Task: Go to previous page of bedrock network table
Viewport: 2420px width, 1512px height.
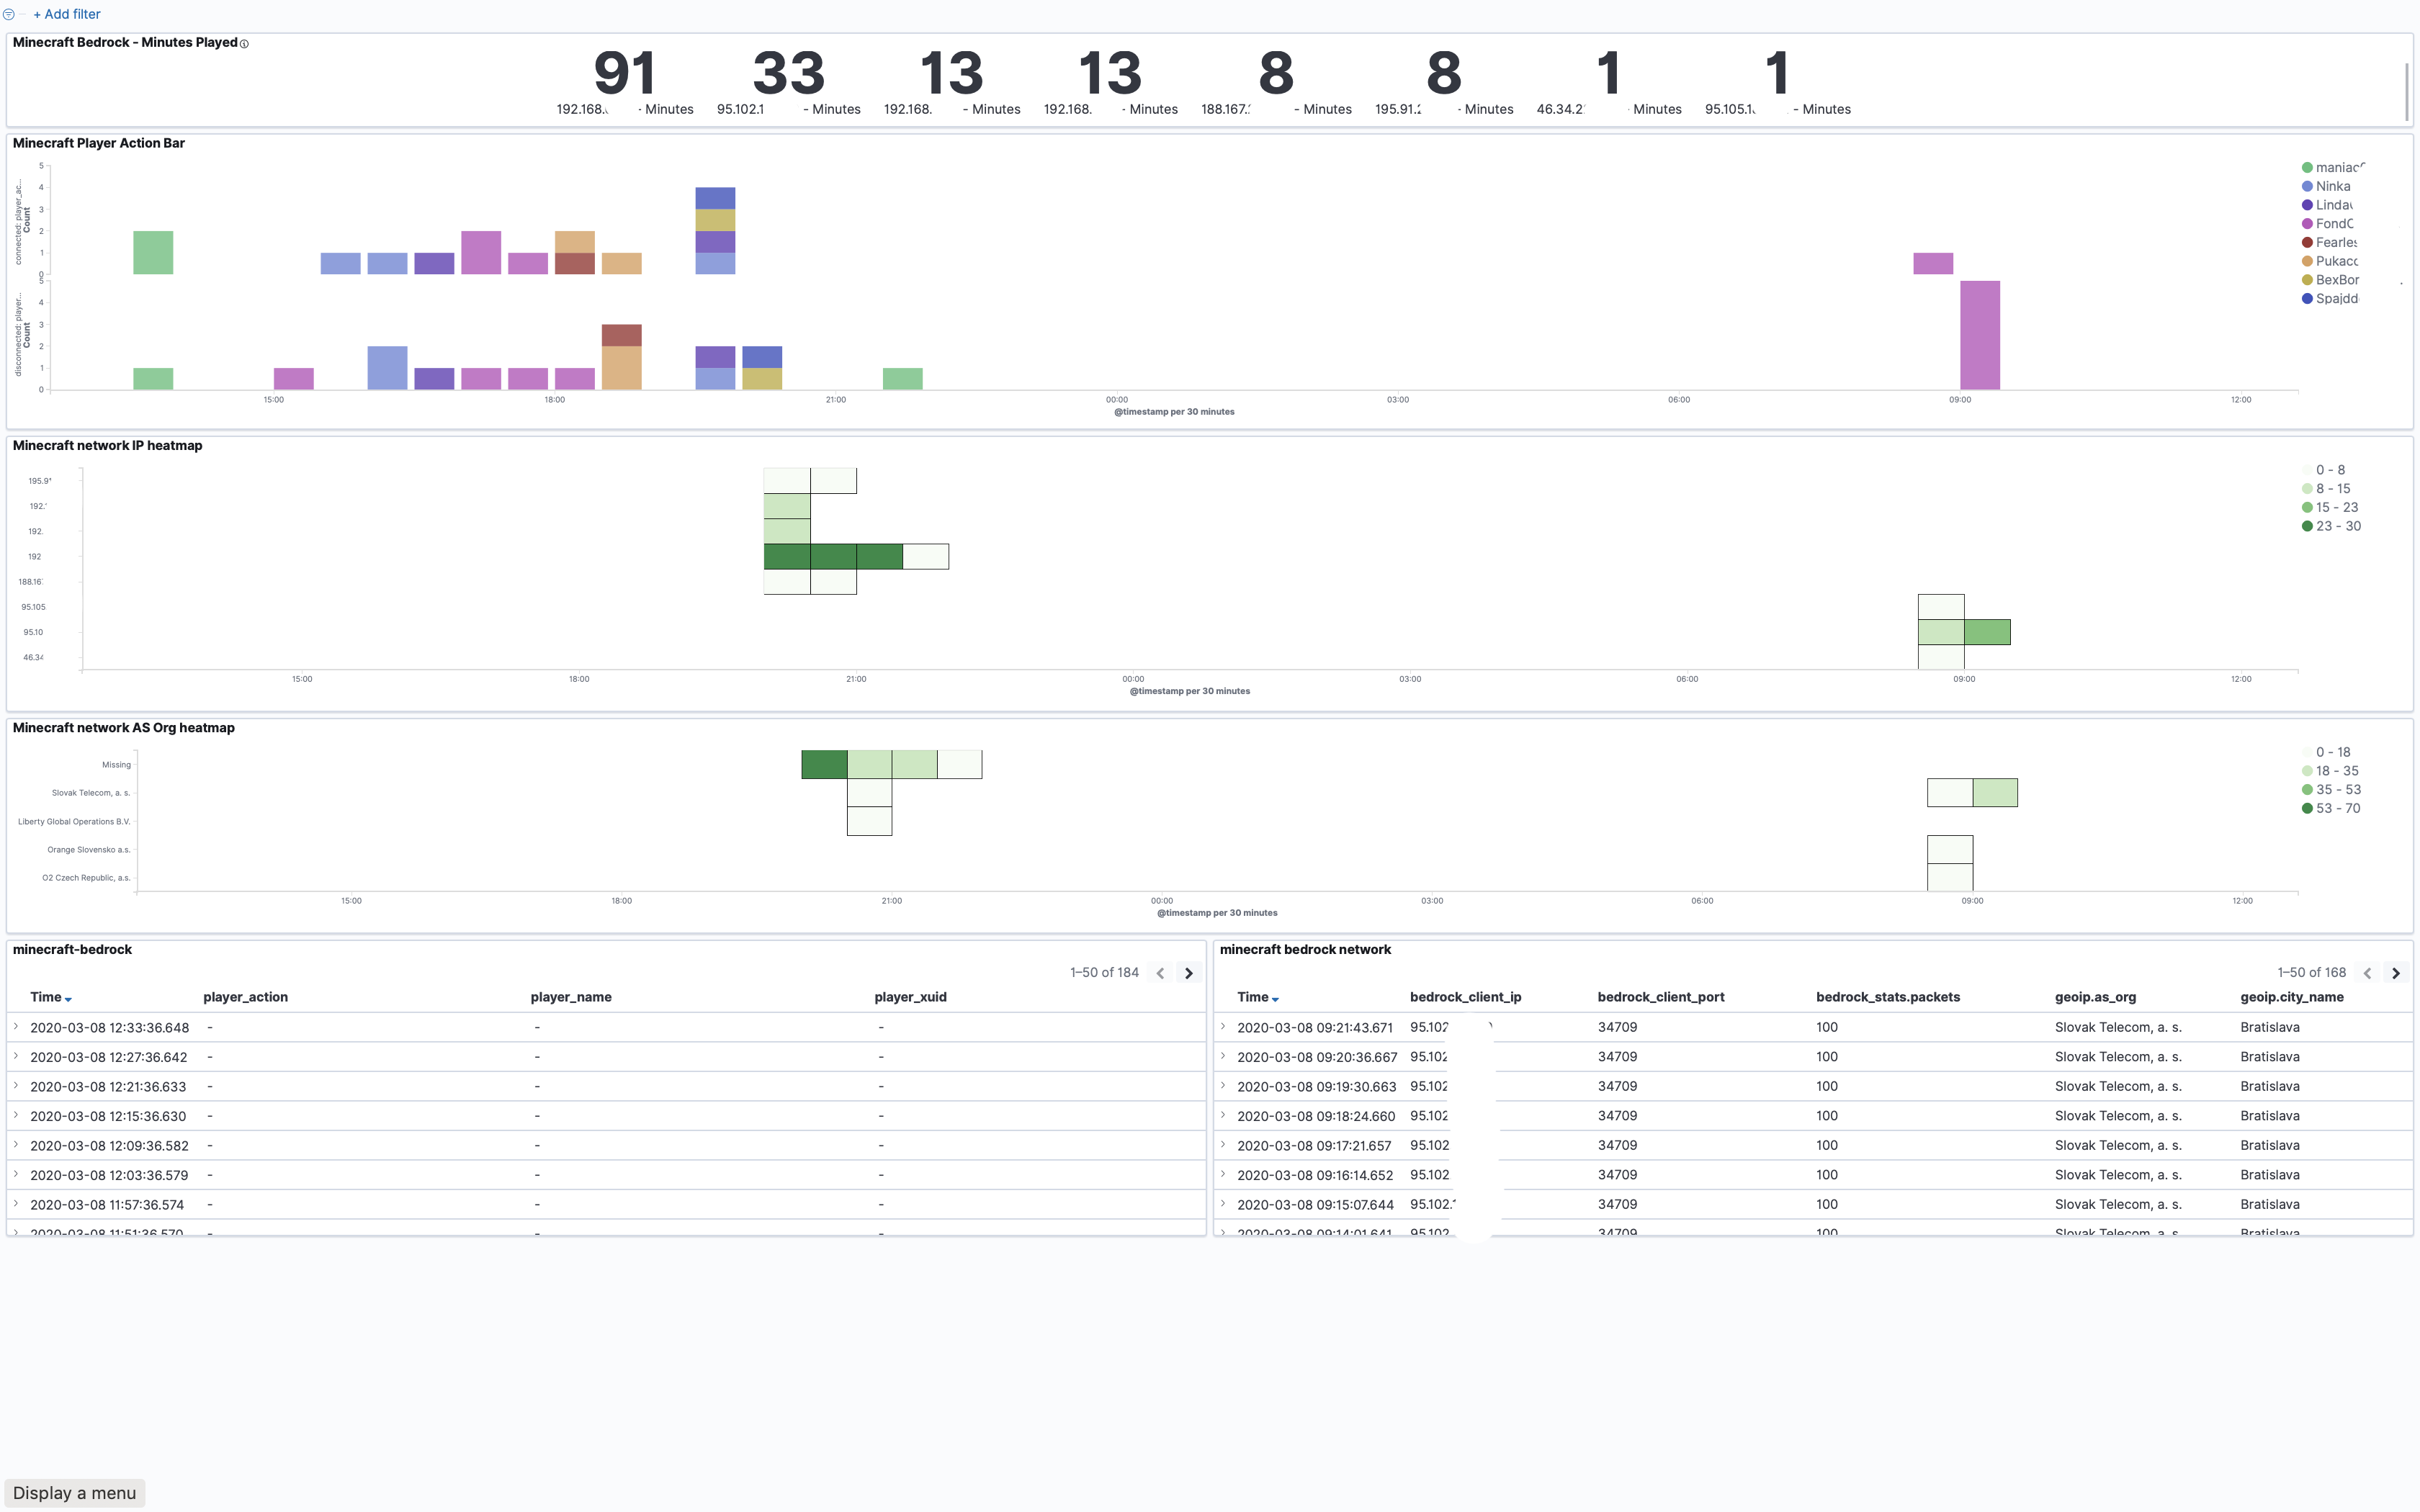Action: pyautogui.click(x=2367, y=973)
